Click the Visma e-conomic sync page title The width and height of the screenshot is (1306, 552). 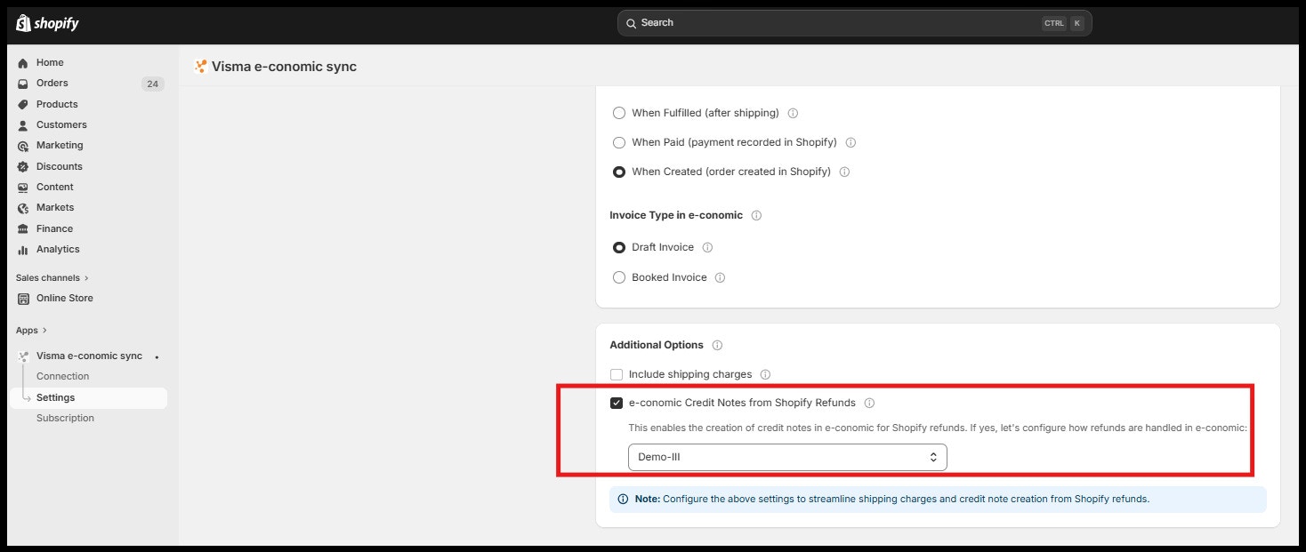tap(284, 67)
